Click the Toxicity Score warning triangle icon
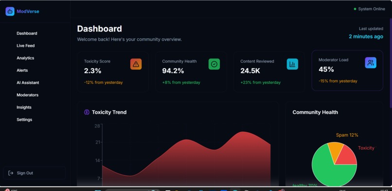 point(136,64)
